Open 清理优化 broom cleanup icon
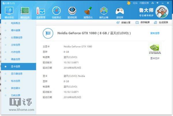 88,12
